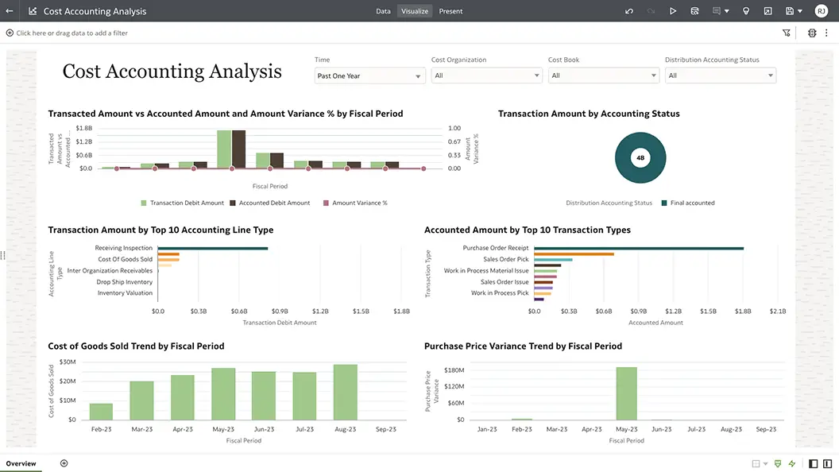Screen dimensions: 839x472
Task: Click the Undo icon in the toolbar
Action: [x=629, y=11]
